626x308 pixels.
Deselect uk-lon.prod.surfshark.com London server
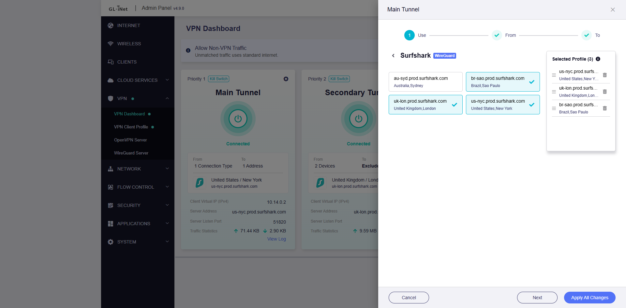coord(425,105)
